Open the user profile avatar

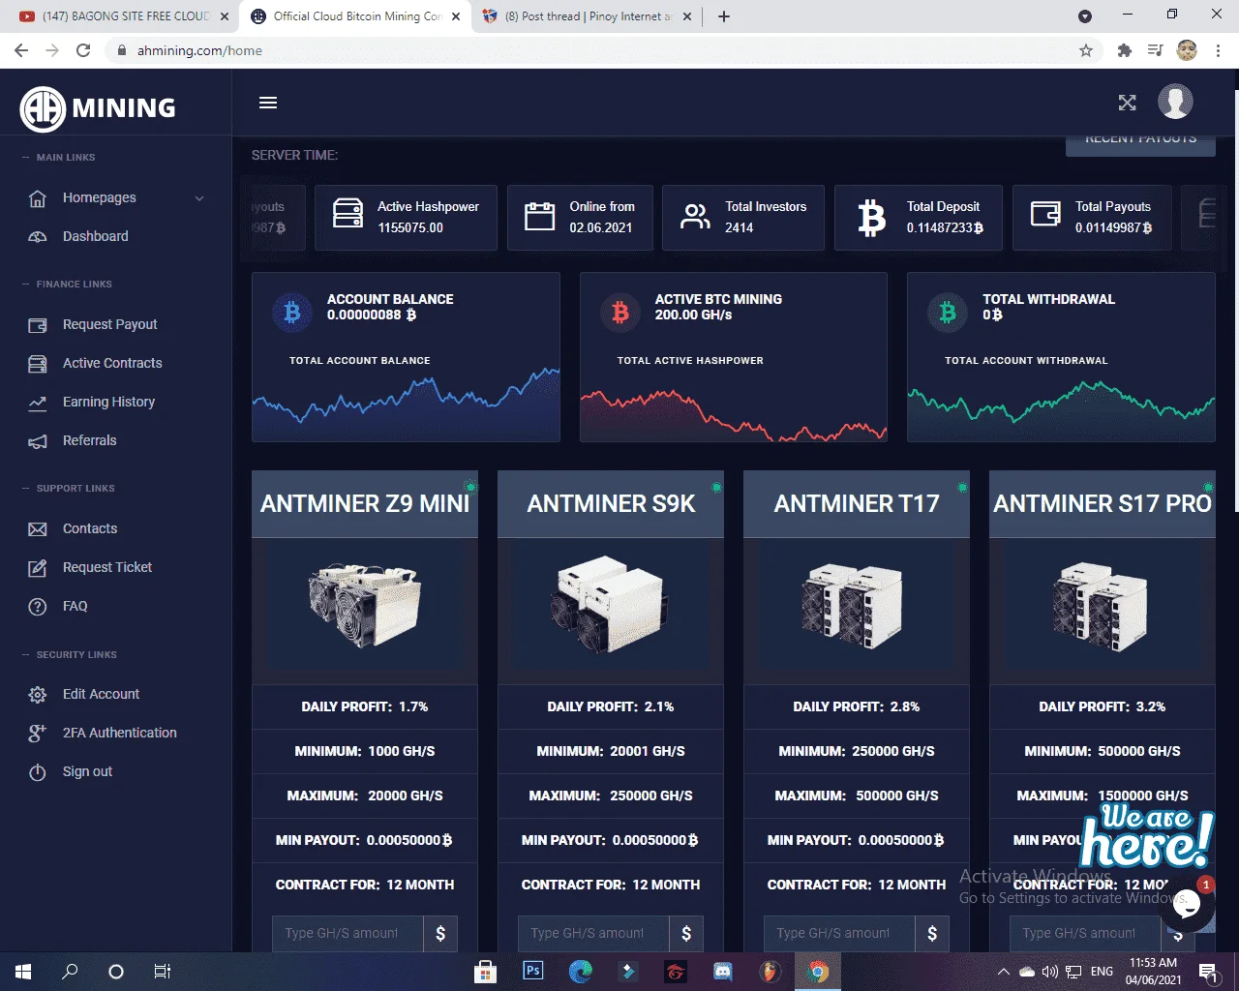[1175, 102]
